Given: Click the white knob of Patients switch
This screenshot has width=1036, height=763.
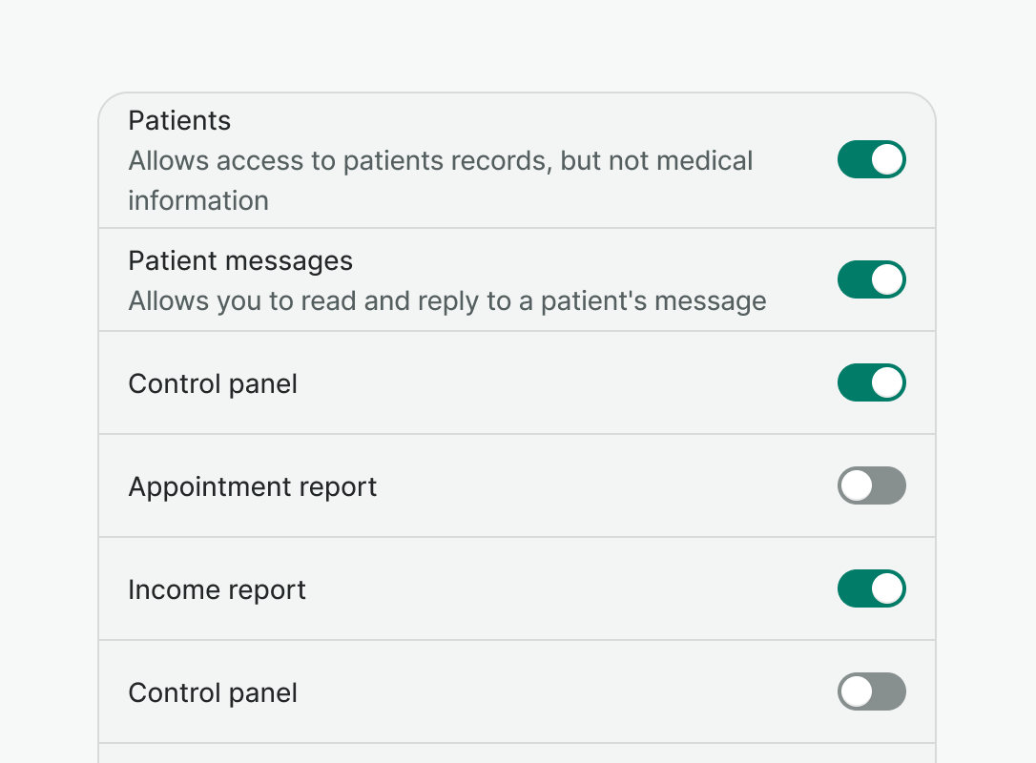Looking at the screenshot, I should point(887,160).
